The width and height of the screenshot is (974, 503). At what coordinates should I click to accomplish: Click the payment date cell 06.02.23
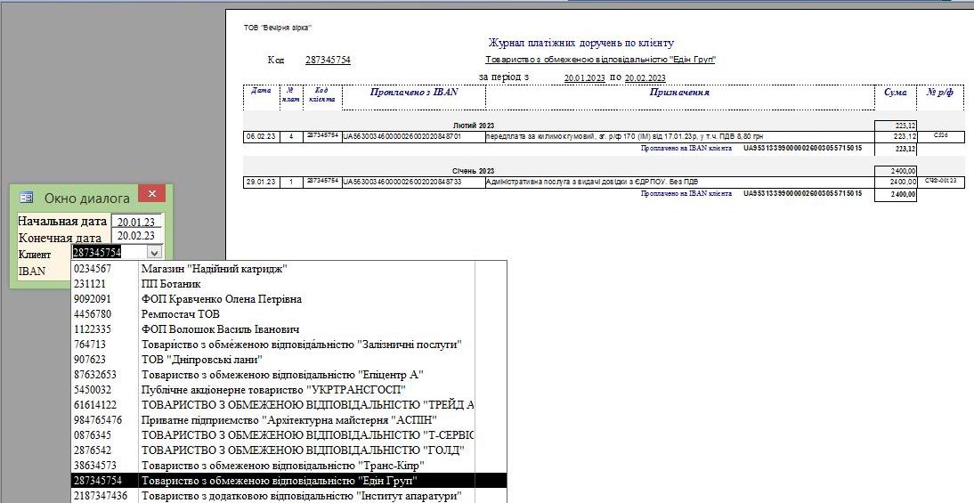[x=262, y=136]
